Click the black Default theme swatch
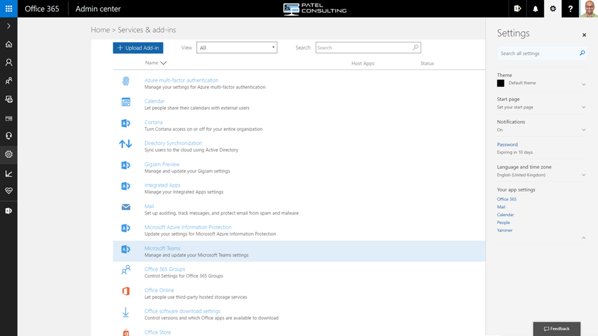598x336 pixels. coord(500,83)
